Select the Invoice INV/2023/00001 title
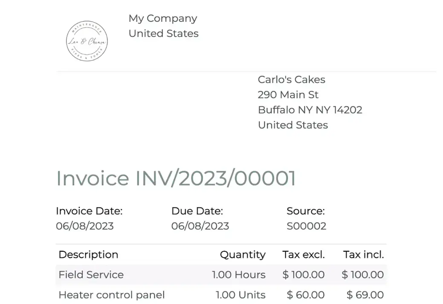 [176, 178]
